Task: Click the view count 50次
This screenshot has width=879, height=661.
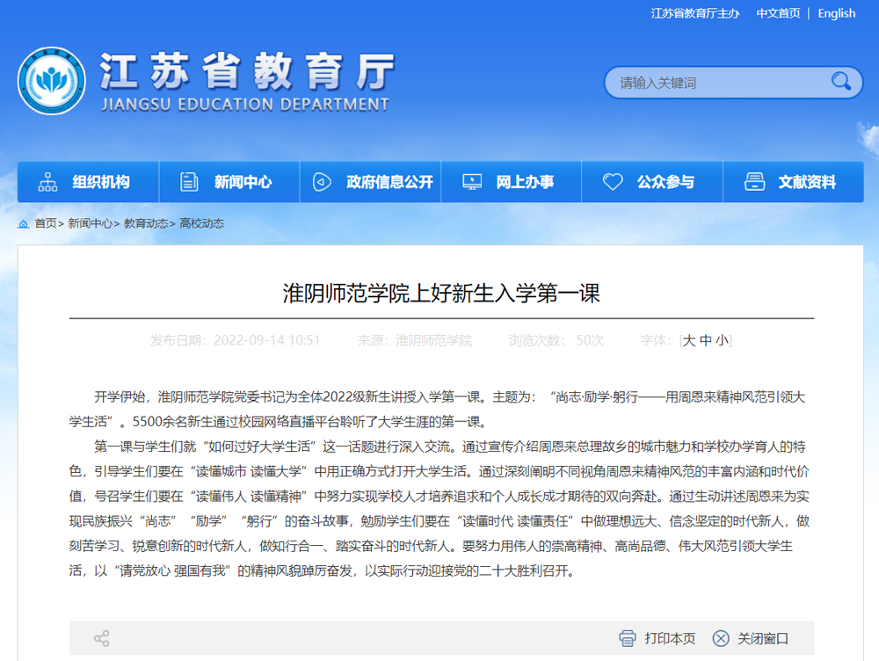Action: (x=590, y=340)
